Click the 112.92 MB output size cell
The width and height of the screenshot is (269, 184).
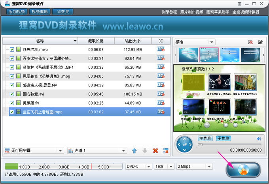click(x=133, y=50)
